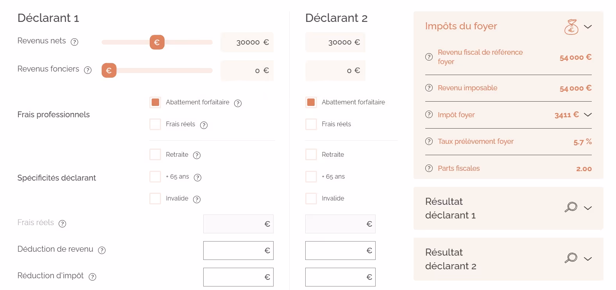
Task: Expand Résultat déclarant 2 chevron
Action: (x=588, y=259)
